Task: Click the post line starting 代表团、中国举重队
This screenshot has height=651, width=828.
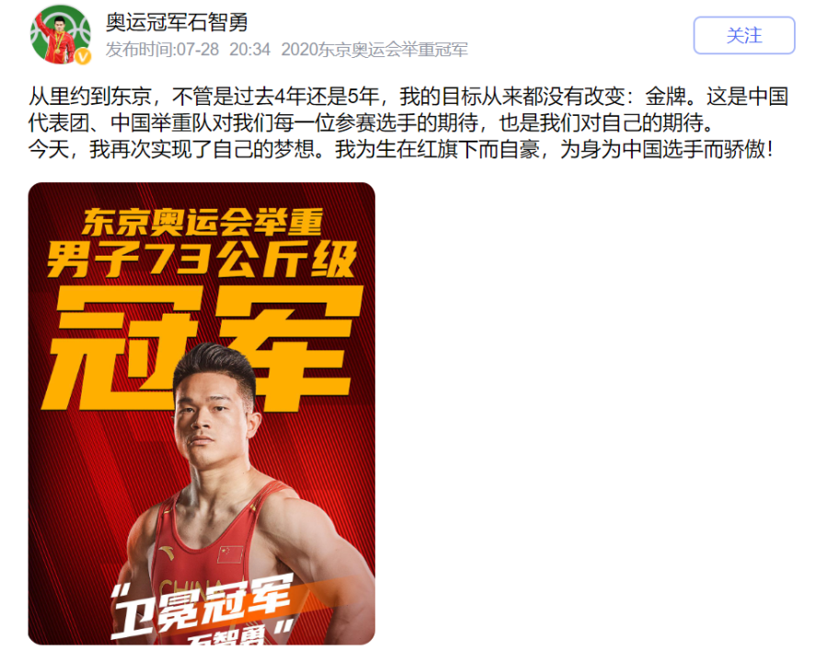Action: 372,123
